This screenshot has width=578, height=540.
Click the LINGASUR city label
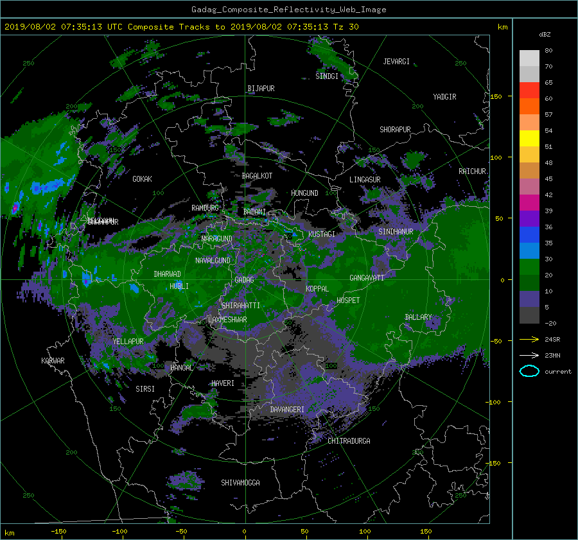365,180
